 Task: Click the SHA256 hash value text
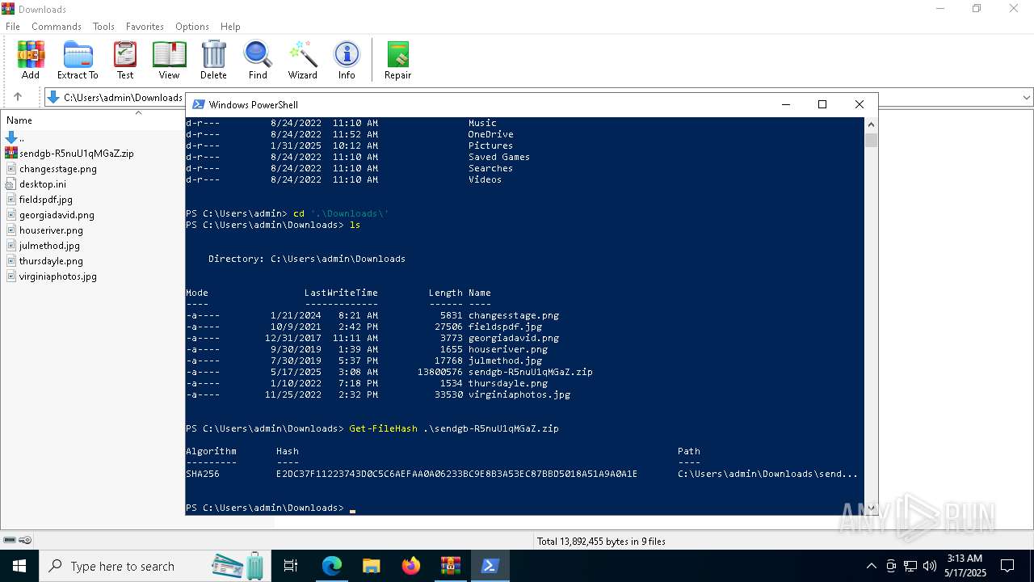pos(456,474)
